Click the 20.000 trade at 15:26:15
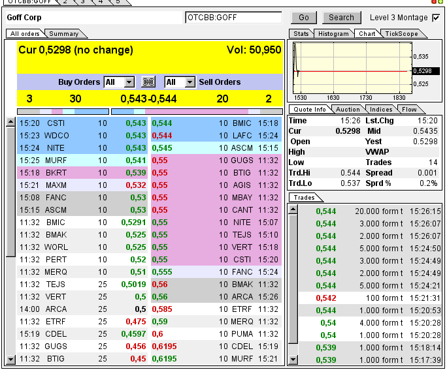The image size is (447, 370). (370, 211)
